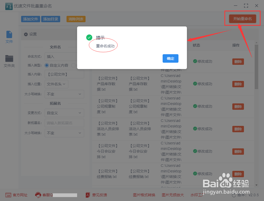Screen dimensions: 264x201
Task: Click the 客服QQ support link
Action: point(48,195)
